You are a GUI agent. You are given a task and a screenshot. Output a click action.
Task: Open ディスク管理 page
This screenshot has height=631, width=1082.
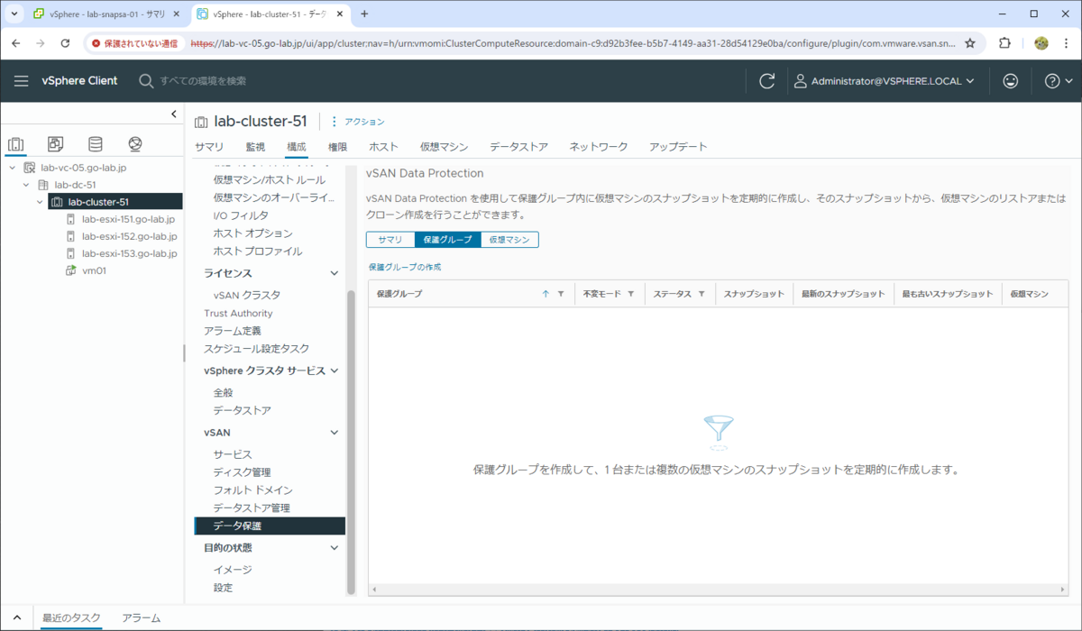pyautogui.click(x=242, y=472)
